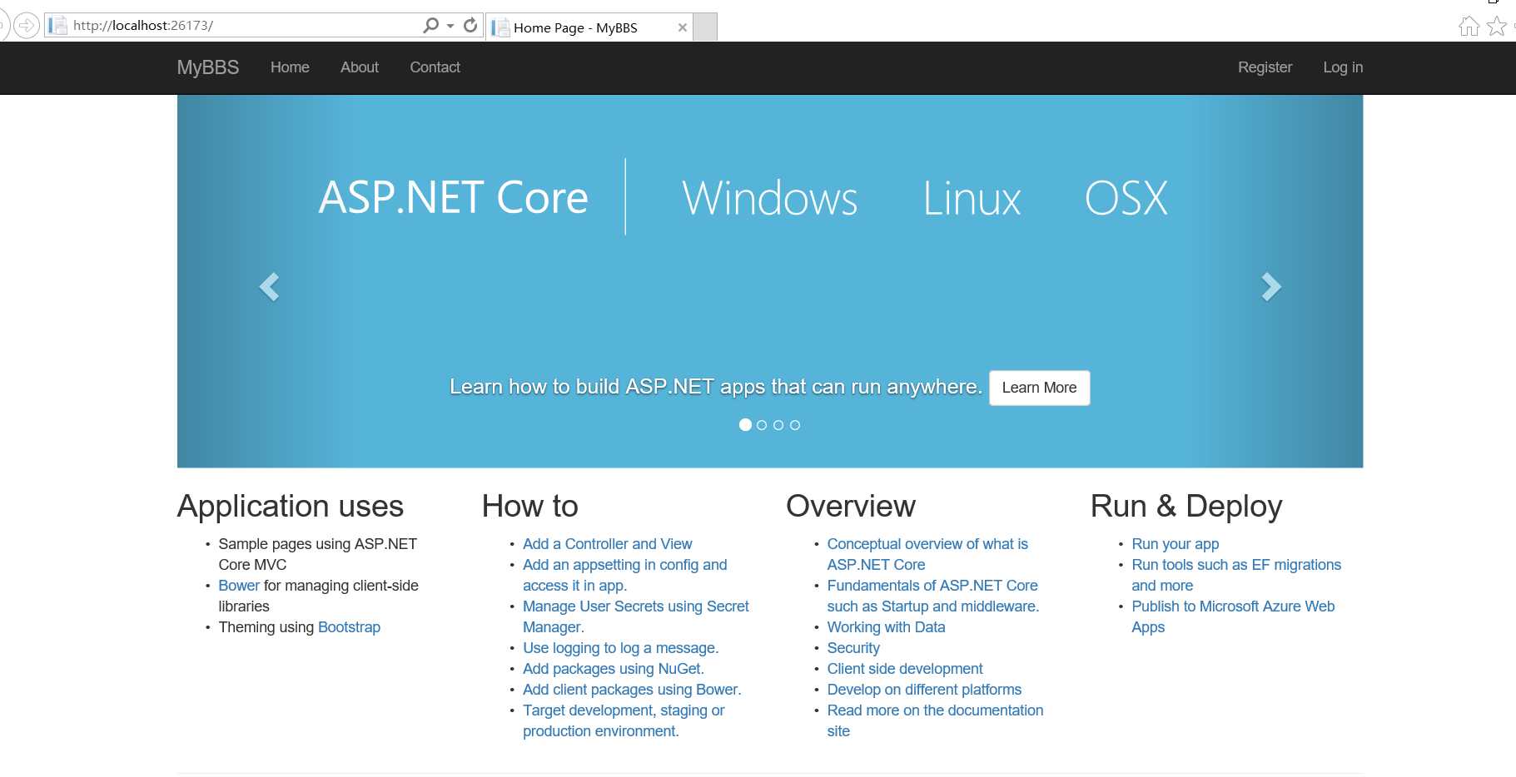The width and height of the screenshot is (1516, 777).
Task: Click the MyBBS brand link
Action: [208, 67]
